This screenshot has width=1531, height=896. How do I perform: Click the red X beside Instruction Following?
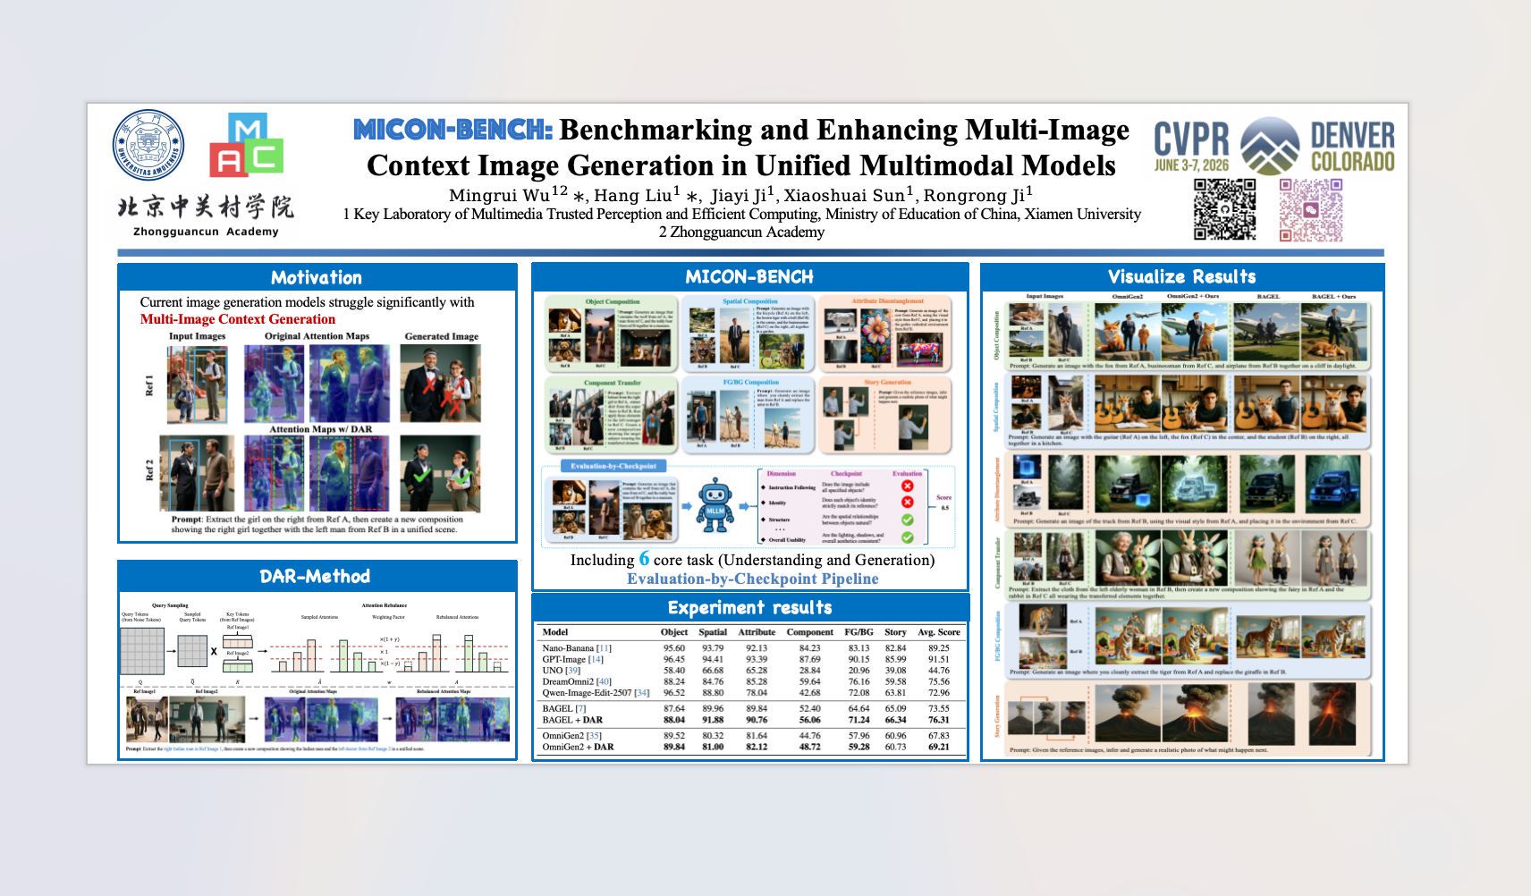907,486
